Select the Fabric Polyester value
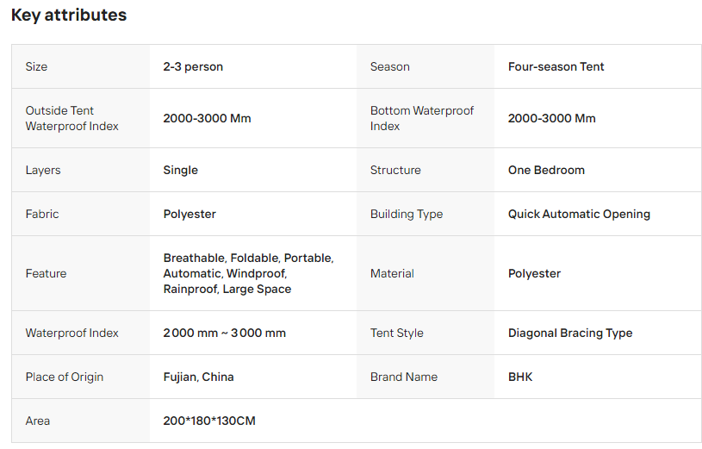Image resolution: width=702 pixels, height=449 pixels. coord(189,215)
